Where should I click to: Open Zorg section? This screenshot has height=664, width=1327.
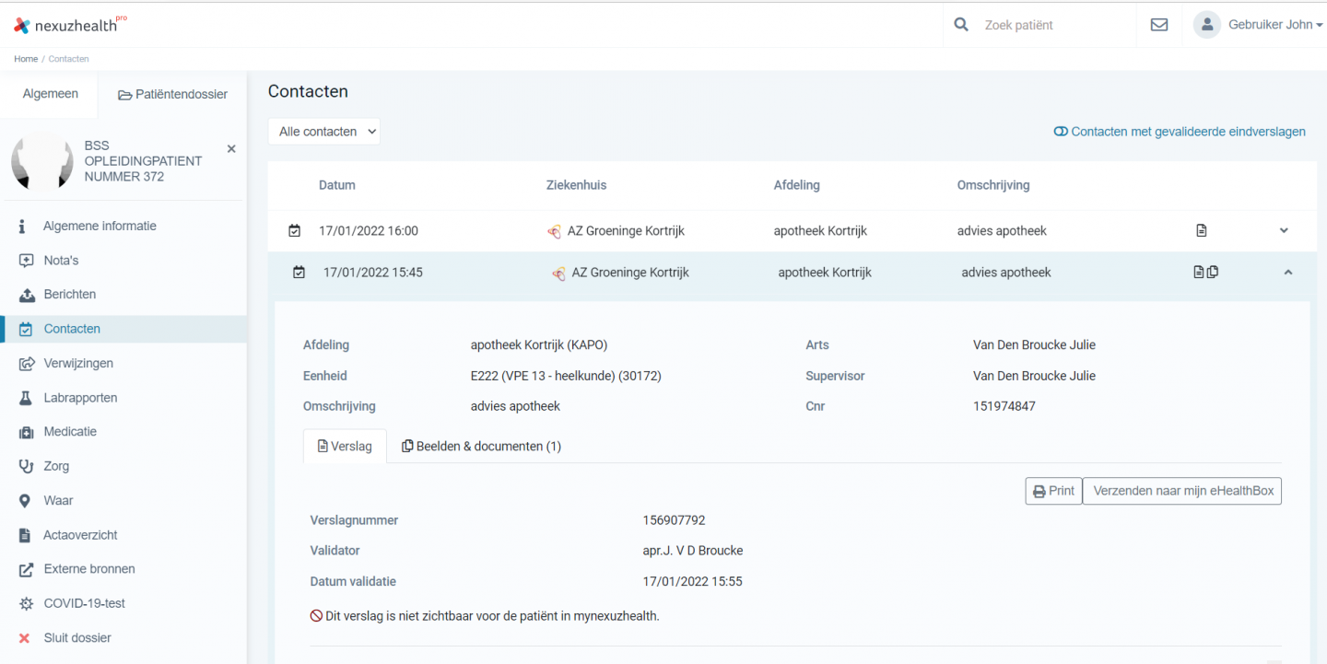(56, 466)
